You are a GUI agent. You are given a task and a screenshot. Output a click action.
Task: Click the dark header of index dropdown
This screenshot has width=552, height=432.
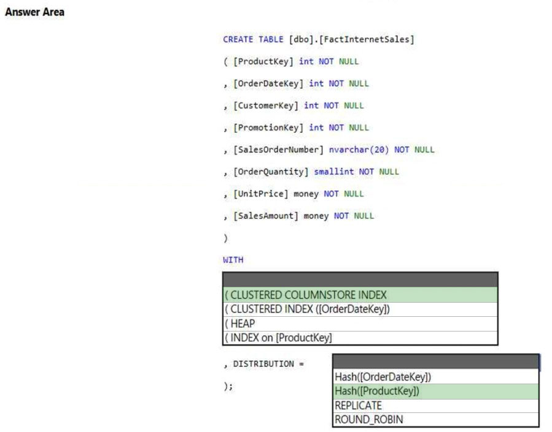(x=360, y=280)
